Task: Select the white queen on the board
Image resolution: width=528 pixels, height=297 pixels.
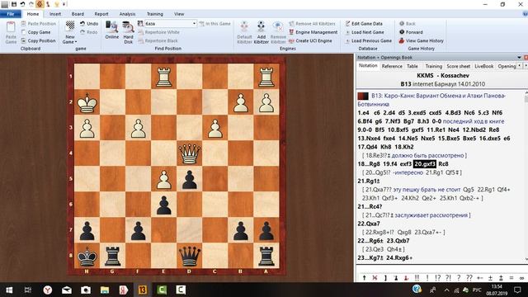Action: tap(190, 153)
